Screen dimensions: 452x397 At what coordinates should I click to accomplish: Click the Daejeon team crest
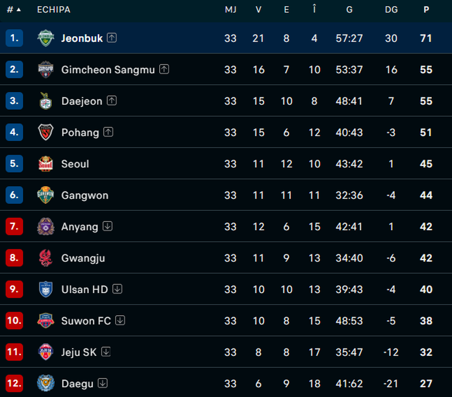(46, 101)
